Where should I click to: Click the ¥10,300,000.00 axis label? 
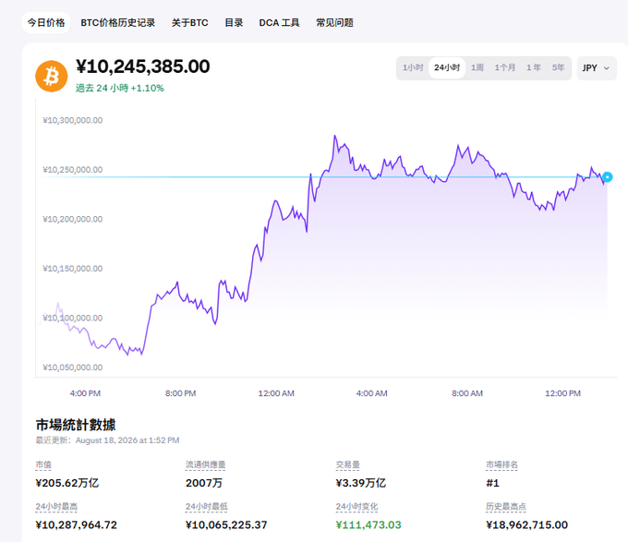[72, 120]
